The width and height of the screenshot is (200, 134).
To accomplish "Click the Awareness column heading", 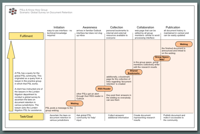I will coord(90,27).
